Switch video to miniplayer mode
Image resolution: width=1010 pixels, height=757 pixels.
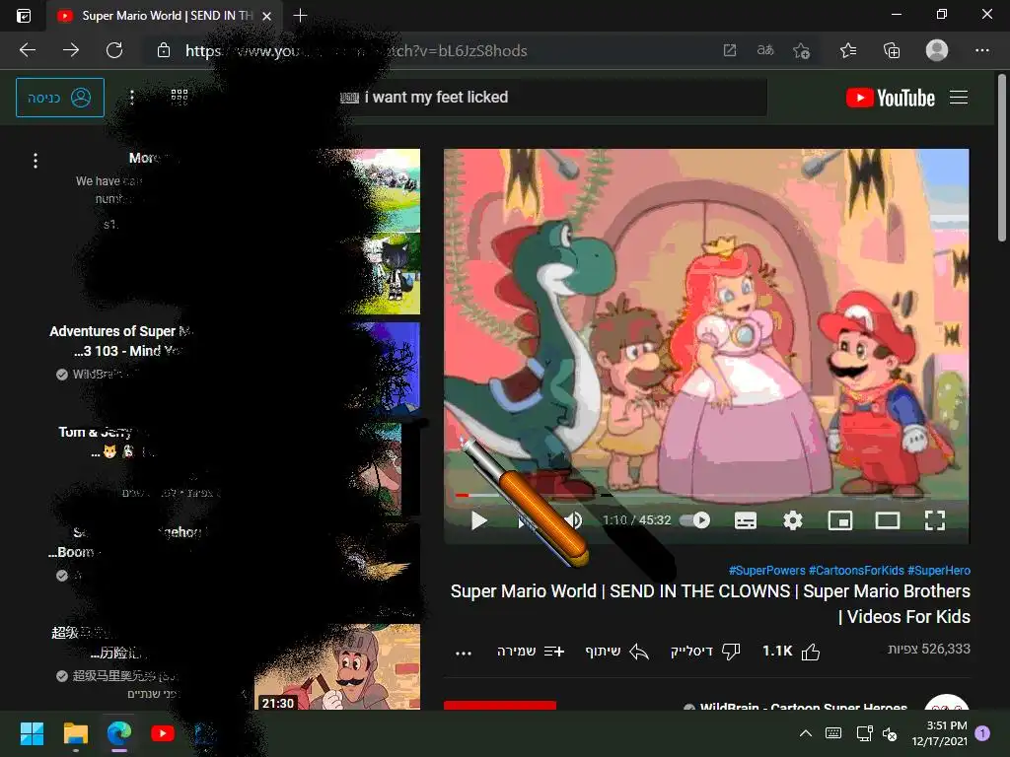[840, 520]
